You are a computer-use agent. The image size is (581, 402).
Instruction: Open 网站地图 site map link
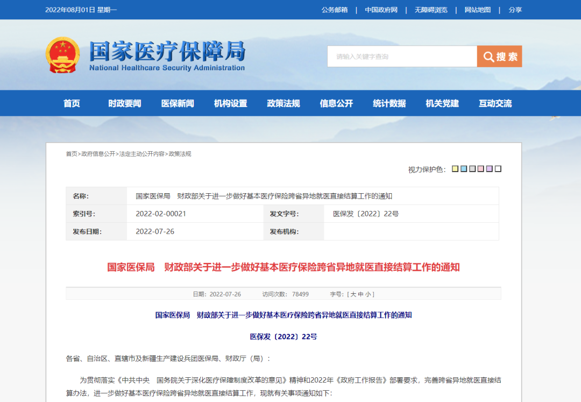coord(478,10)
